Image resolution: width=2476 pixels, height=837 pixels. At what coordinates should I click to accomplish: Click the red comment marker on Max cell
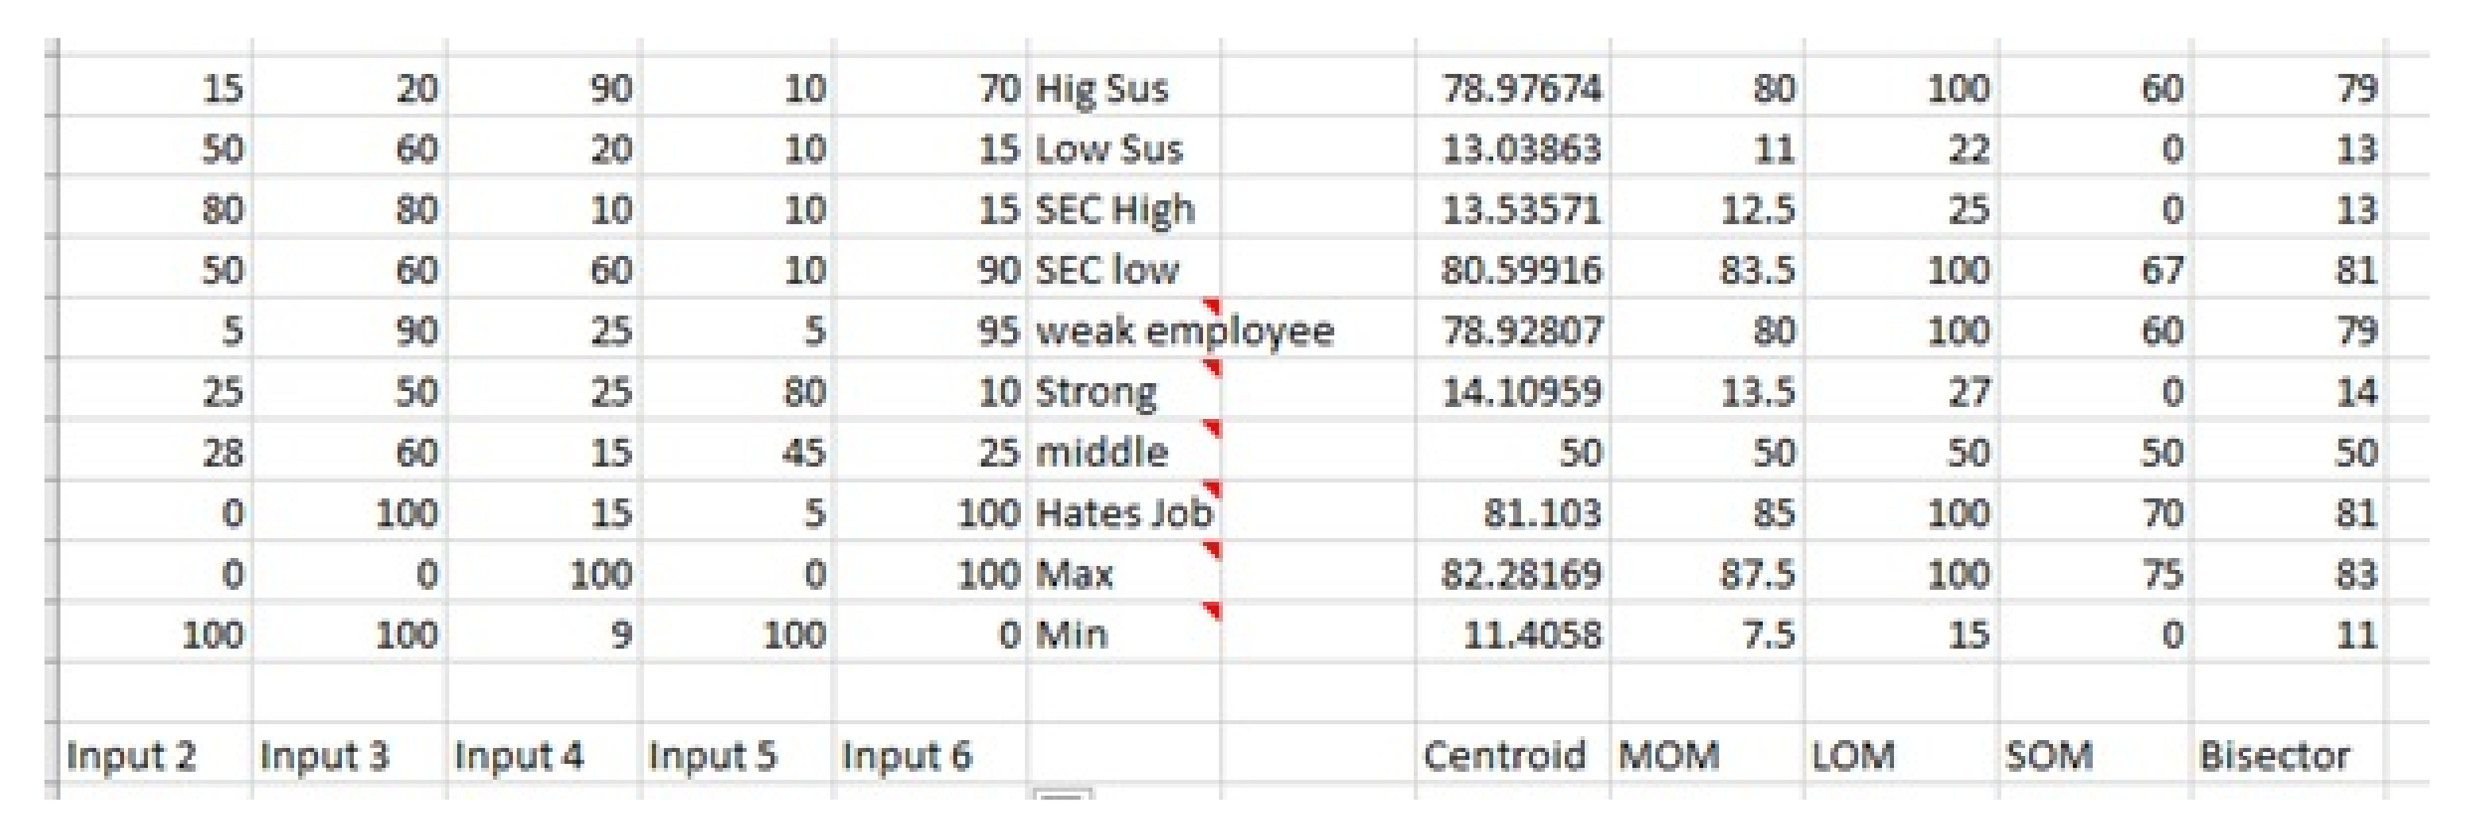(1213, 548)
